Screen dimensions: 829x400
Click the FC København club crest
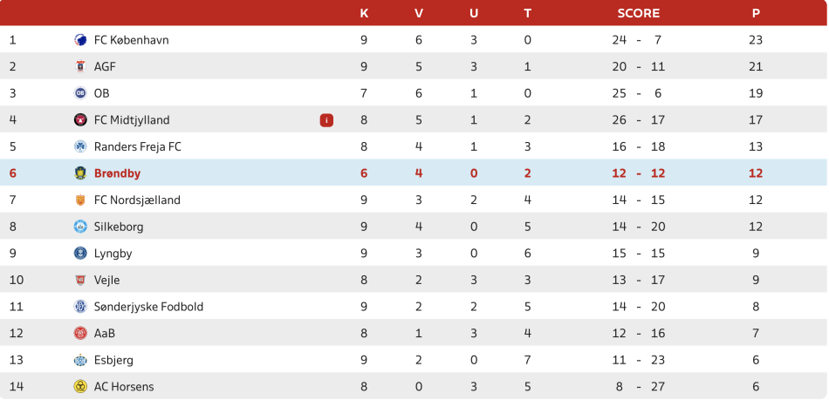[x=80, y=40]
